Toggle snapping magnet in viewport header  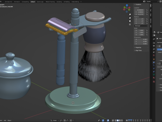(x=65, y=120)
